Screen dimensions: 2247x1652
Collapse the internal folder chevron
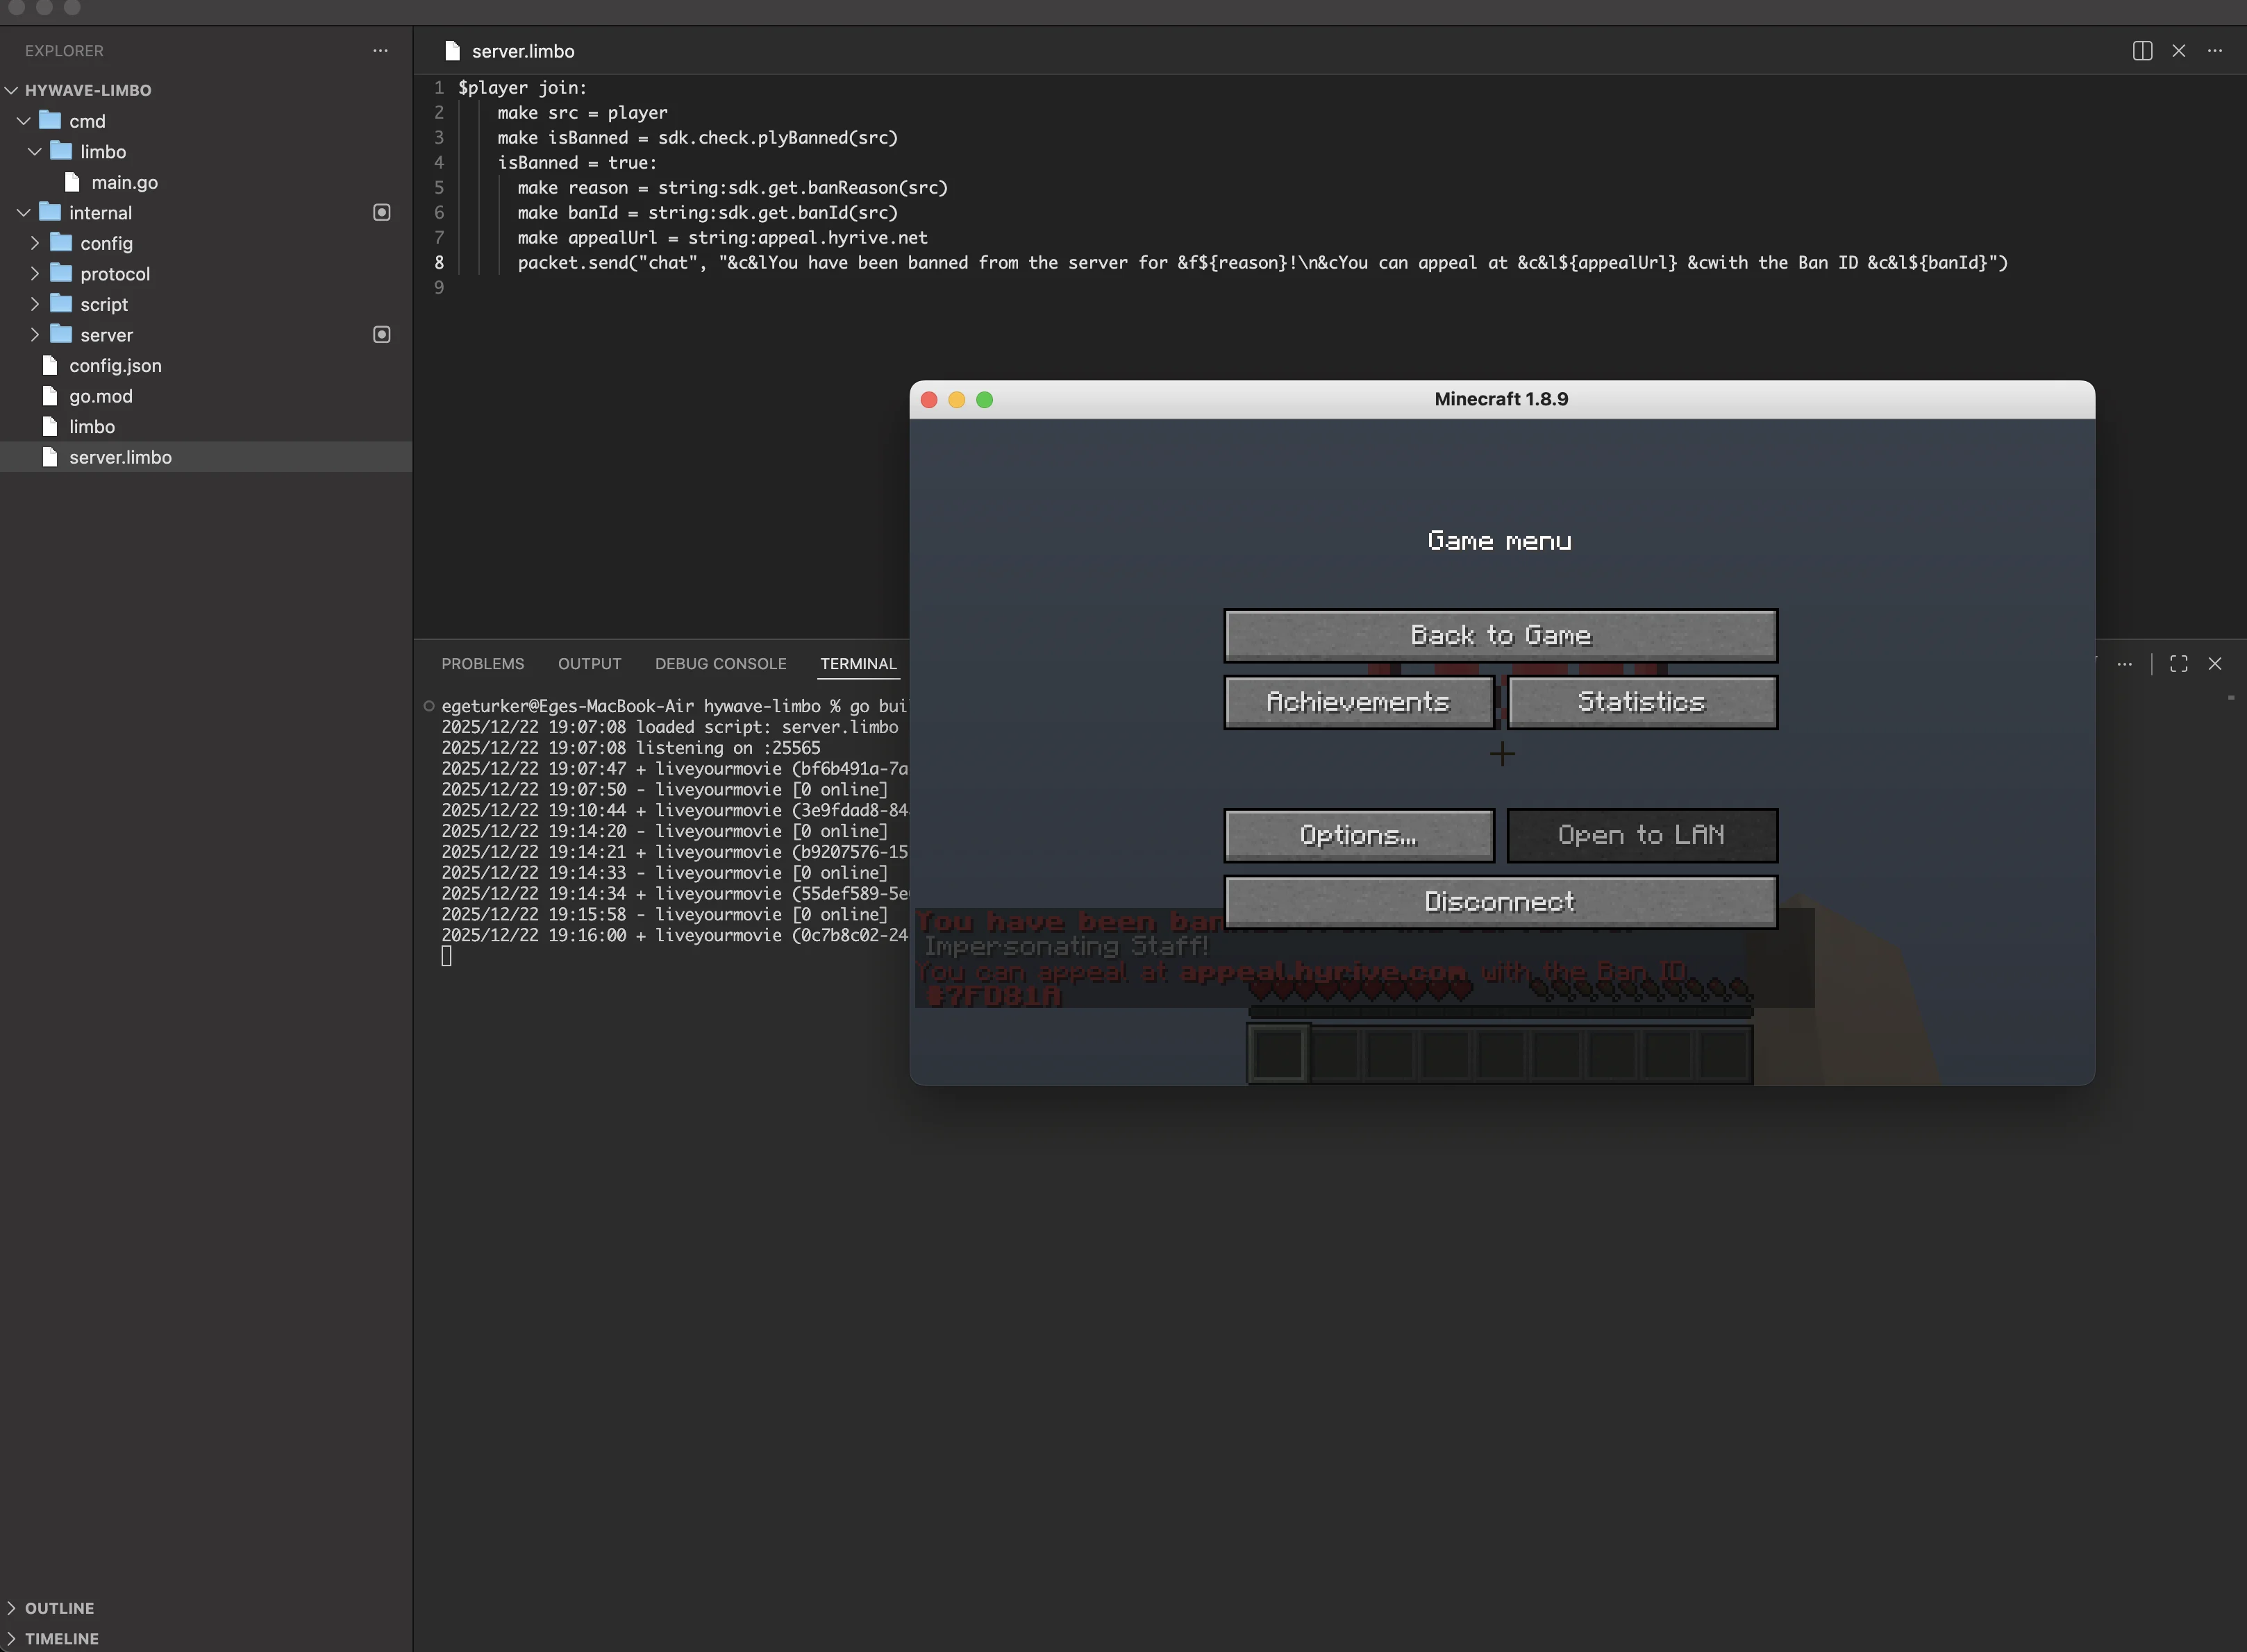pos(24,212)
